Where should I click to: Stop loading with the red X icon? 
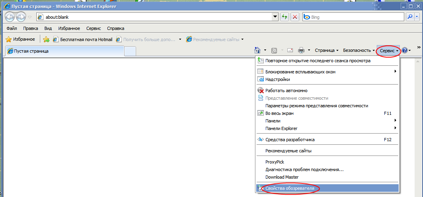(x=295, y=17)
